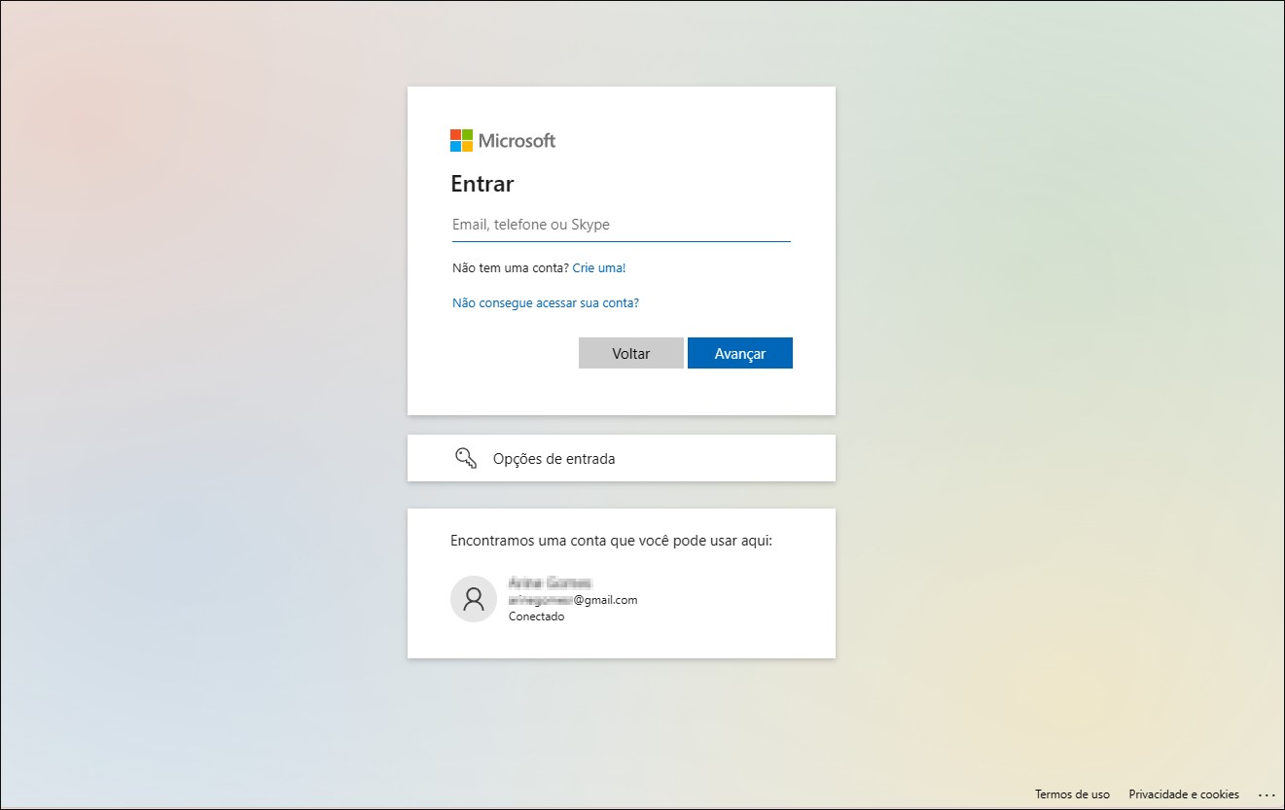Image resolution: width=1285 pixels, height=810 pixels.
Task: Open the Termos de uso link
Action: coord(1072,794)
